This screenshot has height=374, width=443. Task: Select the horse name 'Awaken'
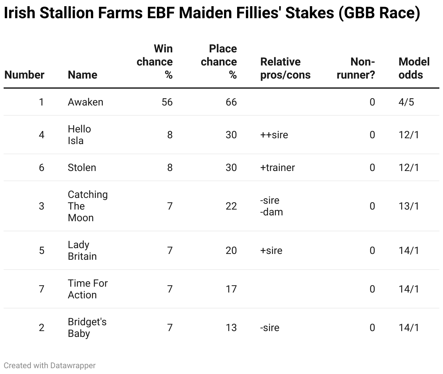85,102
